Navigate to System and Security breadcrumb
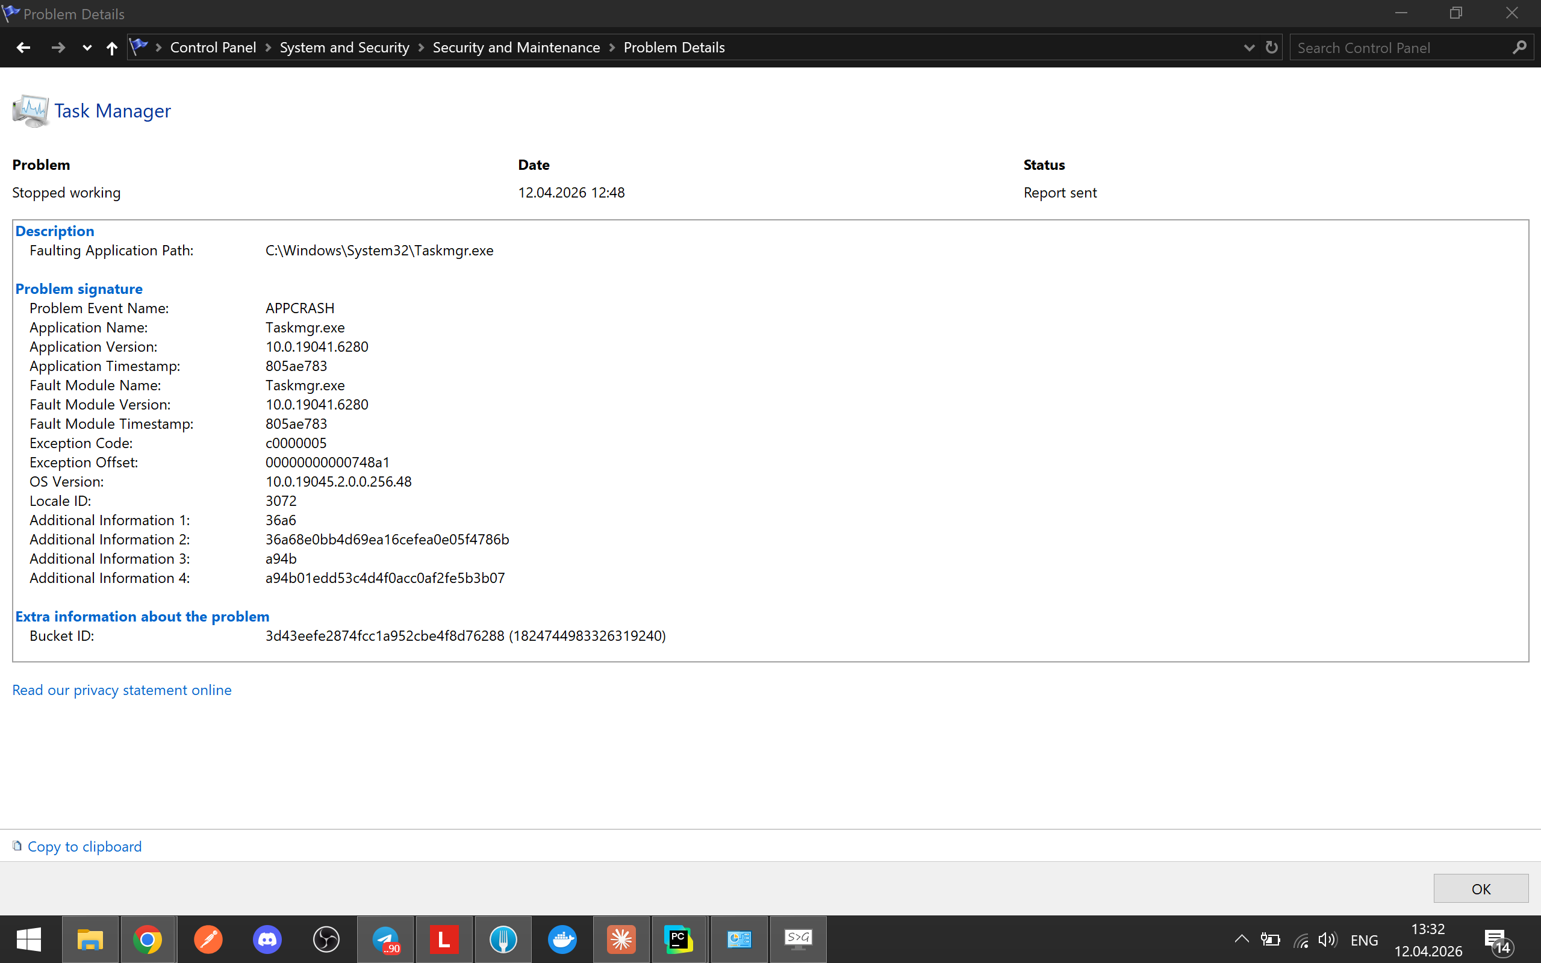The height and width of the screenshot is (963, 1541). [x=344, y=47]
